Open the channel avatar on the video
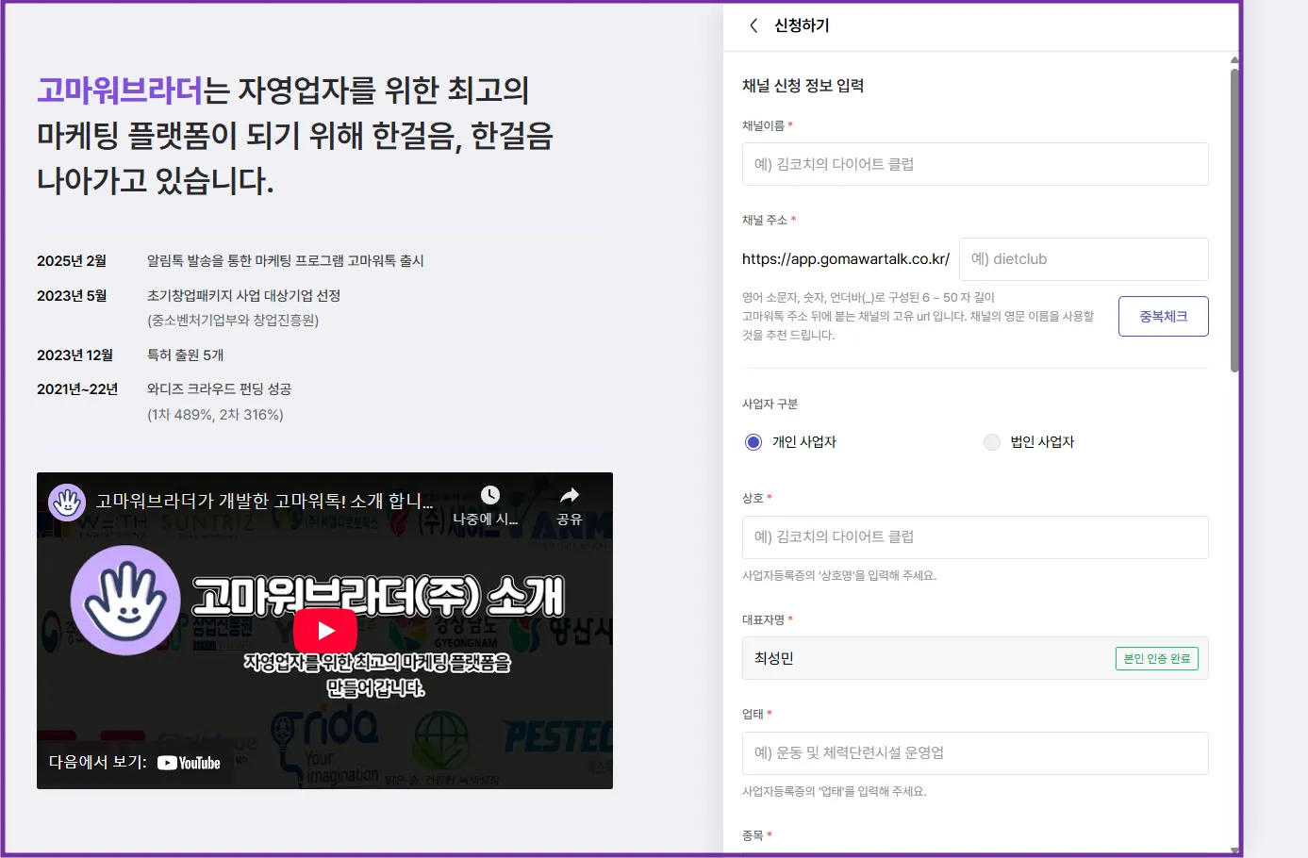 pos(67,502)
